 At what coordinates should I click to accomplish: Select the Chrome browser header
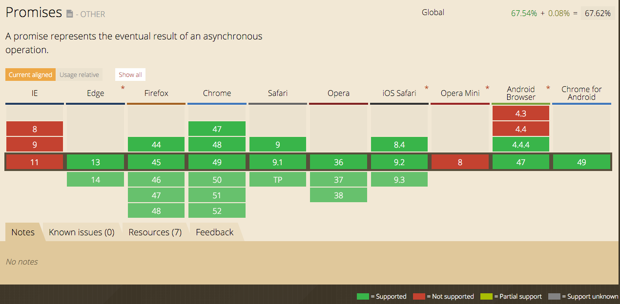pos(217,93)
